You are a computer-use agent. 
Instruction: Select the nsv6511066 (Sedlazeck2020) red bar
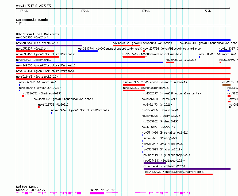pos(123,79)
